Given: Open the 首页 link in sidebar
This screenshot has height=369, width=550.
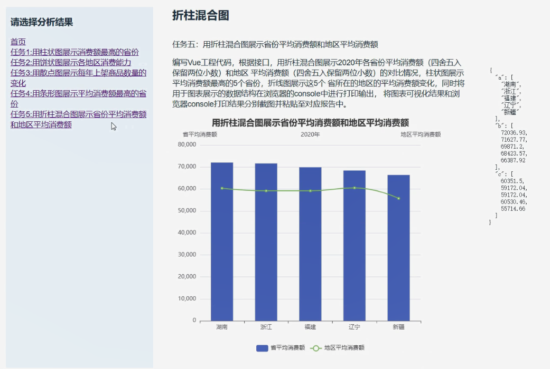Looking at the screenshot, I should point(18,42).
